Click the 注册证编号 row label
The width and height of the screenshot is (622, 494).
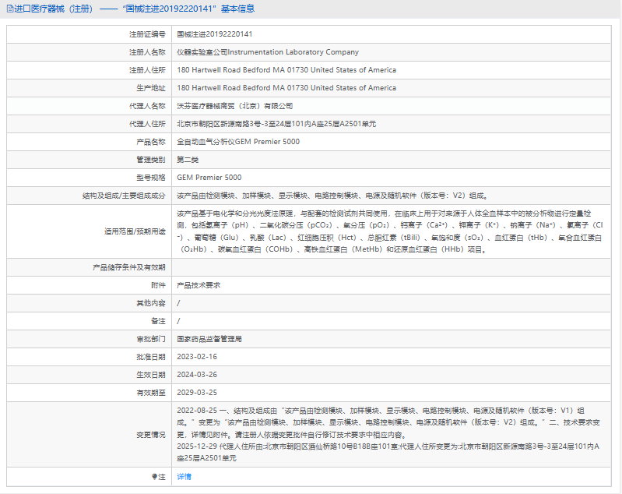(x=147, y=34)
